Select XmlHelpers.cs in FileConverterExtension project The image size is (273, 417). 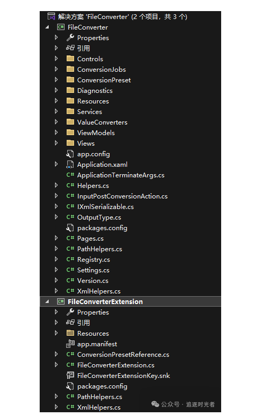point(98,407)
